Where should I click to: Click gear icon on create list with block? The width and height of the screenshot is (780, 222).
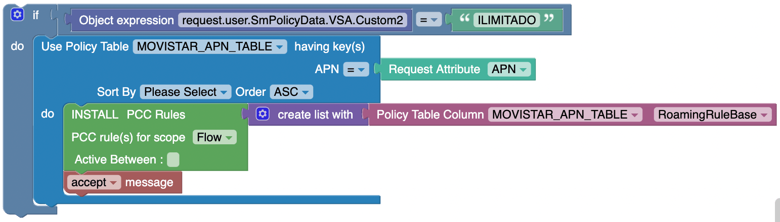point(262,114)
